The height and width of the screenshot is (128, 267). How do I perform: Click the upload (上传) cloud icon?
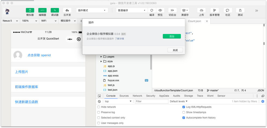tap(201, 10)
